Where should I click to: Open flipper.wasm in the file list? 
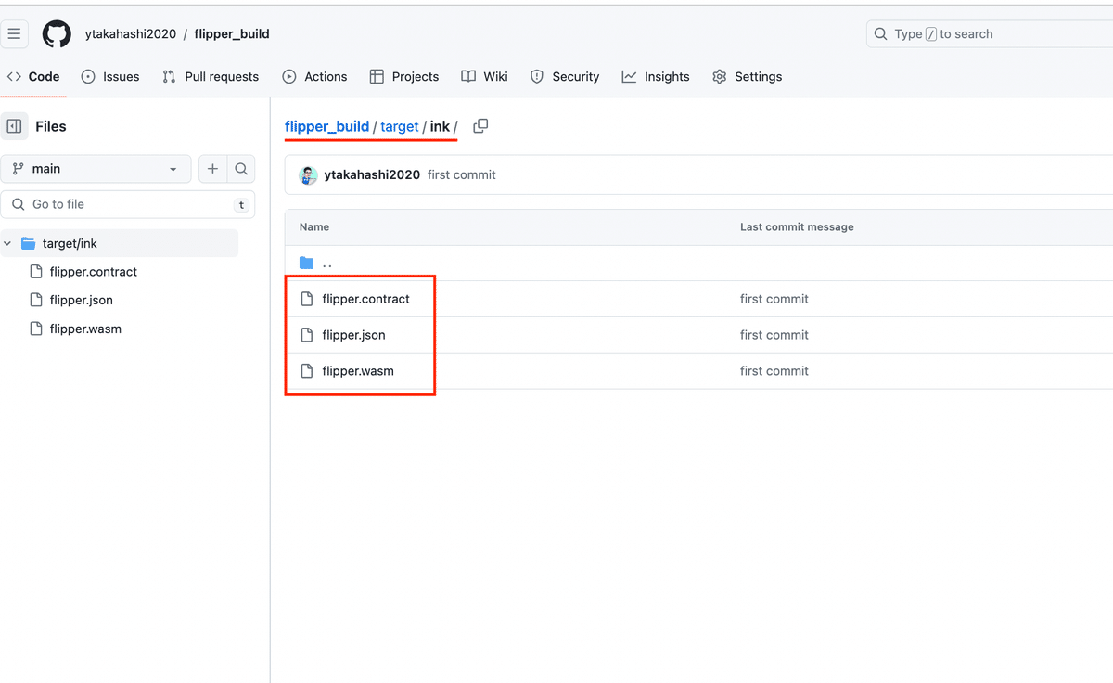pos(358,371)
